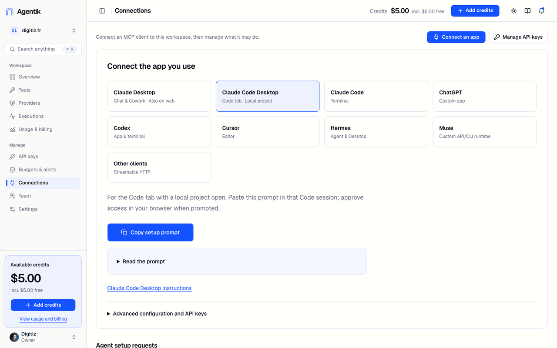Click the Connect an app button
The height and width of the screenshot is (348, 557).
click(456, 37)
